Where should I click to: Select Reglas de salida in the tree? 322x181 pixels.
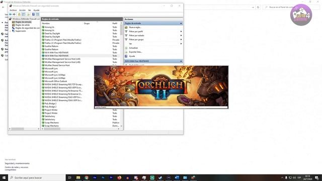(21, 25)
